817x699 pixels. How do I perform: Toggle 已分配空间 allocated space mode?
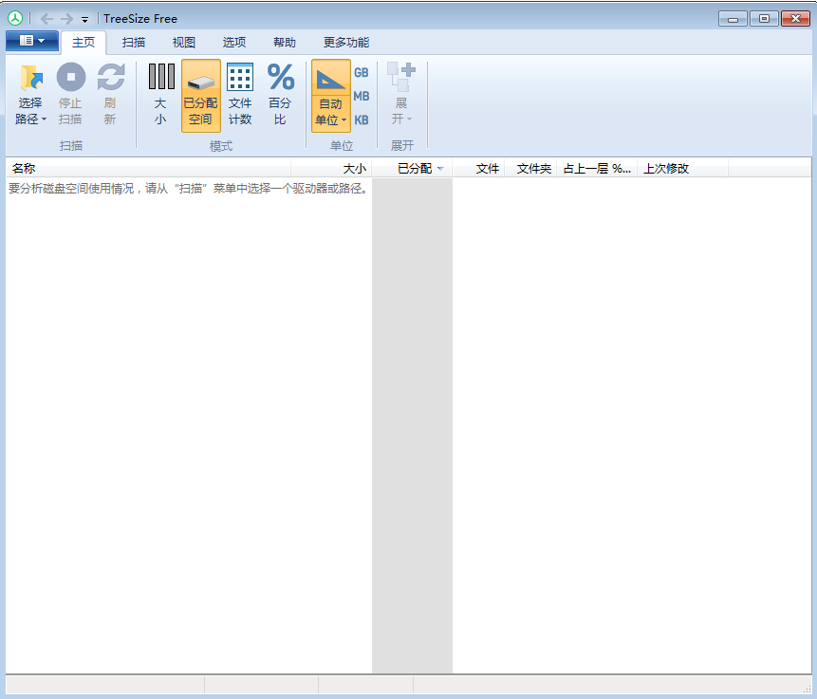[200, 95]
